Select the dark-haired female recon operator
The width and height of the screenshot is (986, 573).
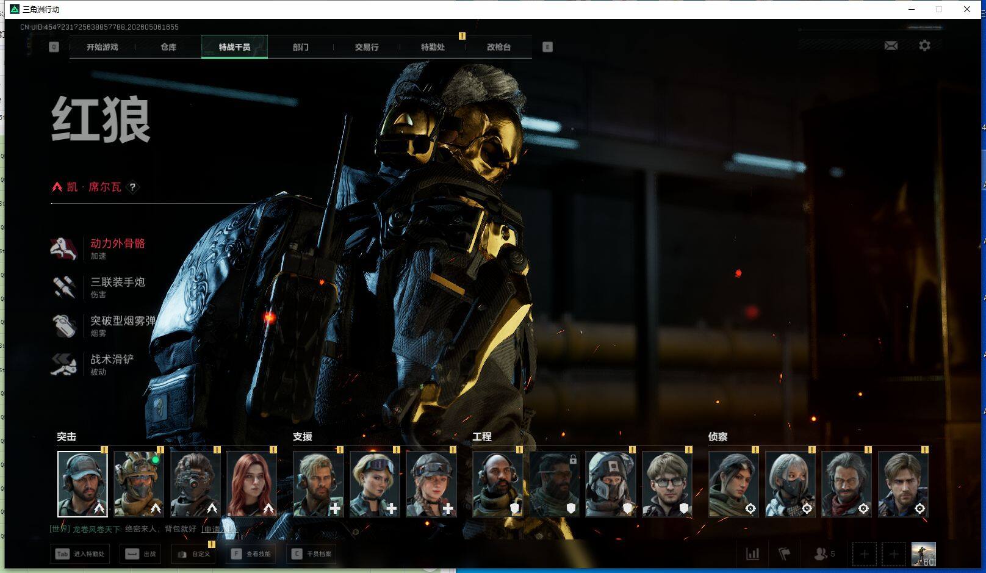(733, 484)
